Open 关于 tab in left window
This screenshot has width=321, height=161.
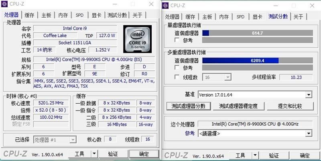137,15
